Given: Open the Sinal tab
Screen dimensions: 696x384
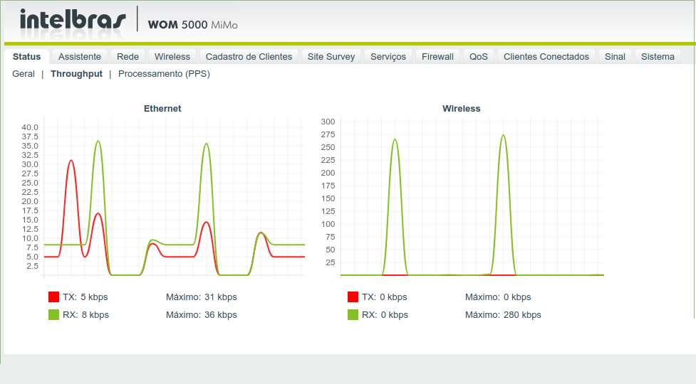Looking at the screenshot, I should click(x=615, y=57).
